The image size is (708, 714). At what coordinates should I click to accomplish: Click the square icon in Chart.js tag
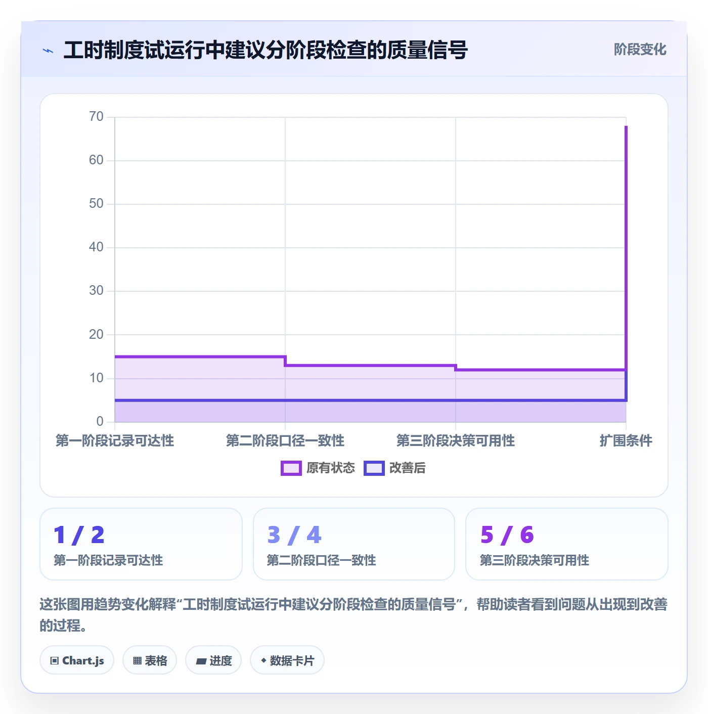(x=55, y=660)
